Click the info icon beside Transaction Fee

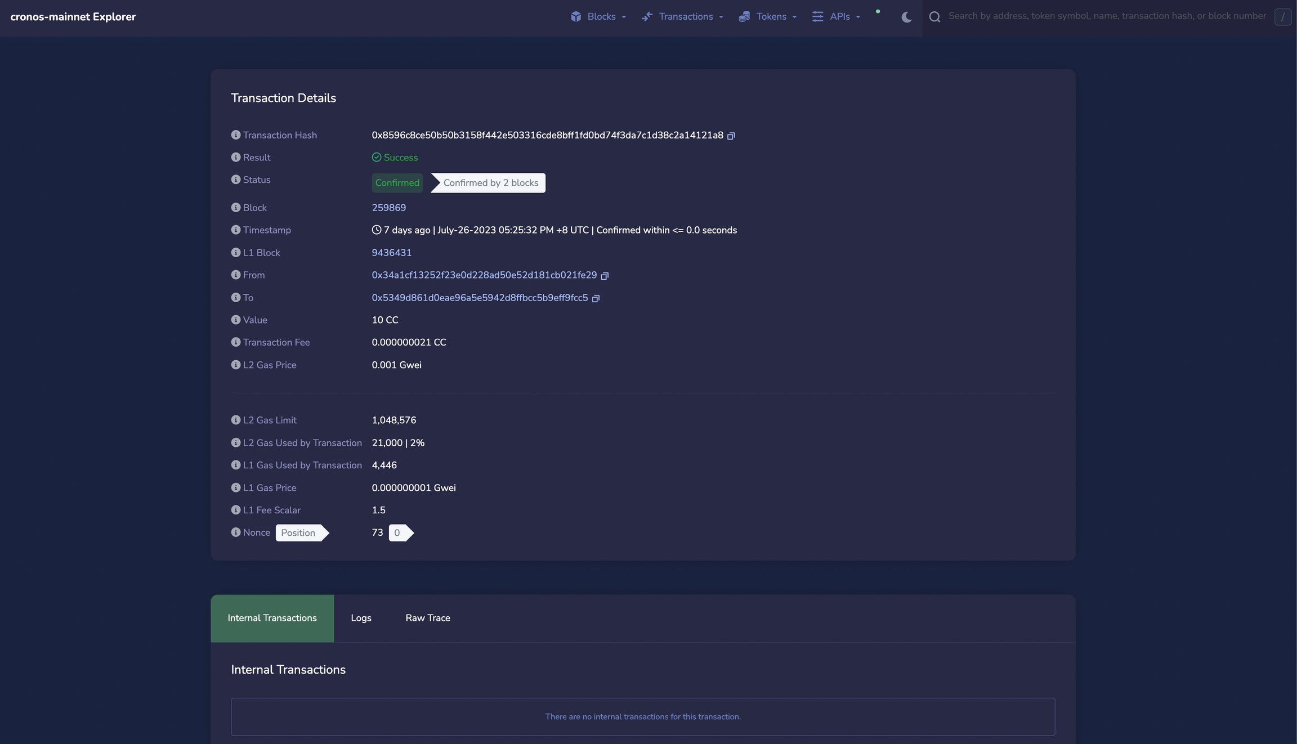pyautogui.click(x=236, y=342)
